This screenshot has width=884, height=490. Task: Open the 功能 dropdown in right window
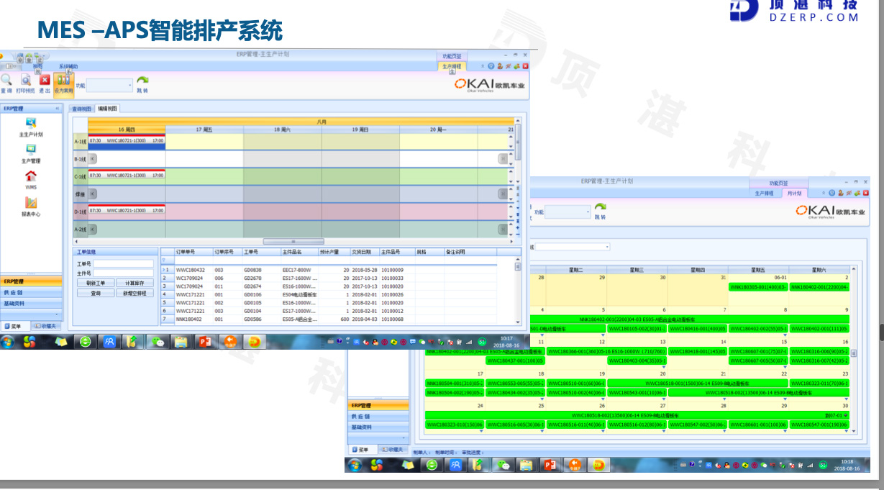tap(568, 212)
